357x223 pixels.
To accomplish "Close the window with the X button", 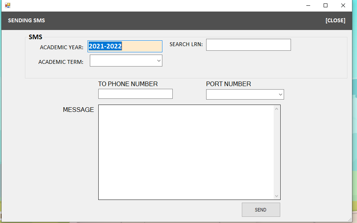I will [343, 5].
